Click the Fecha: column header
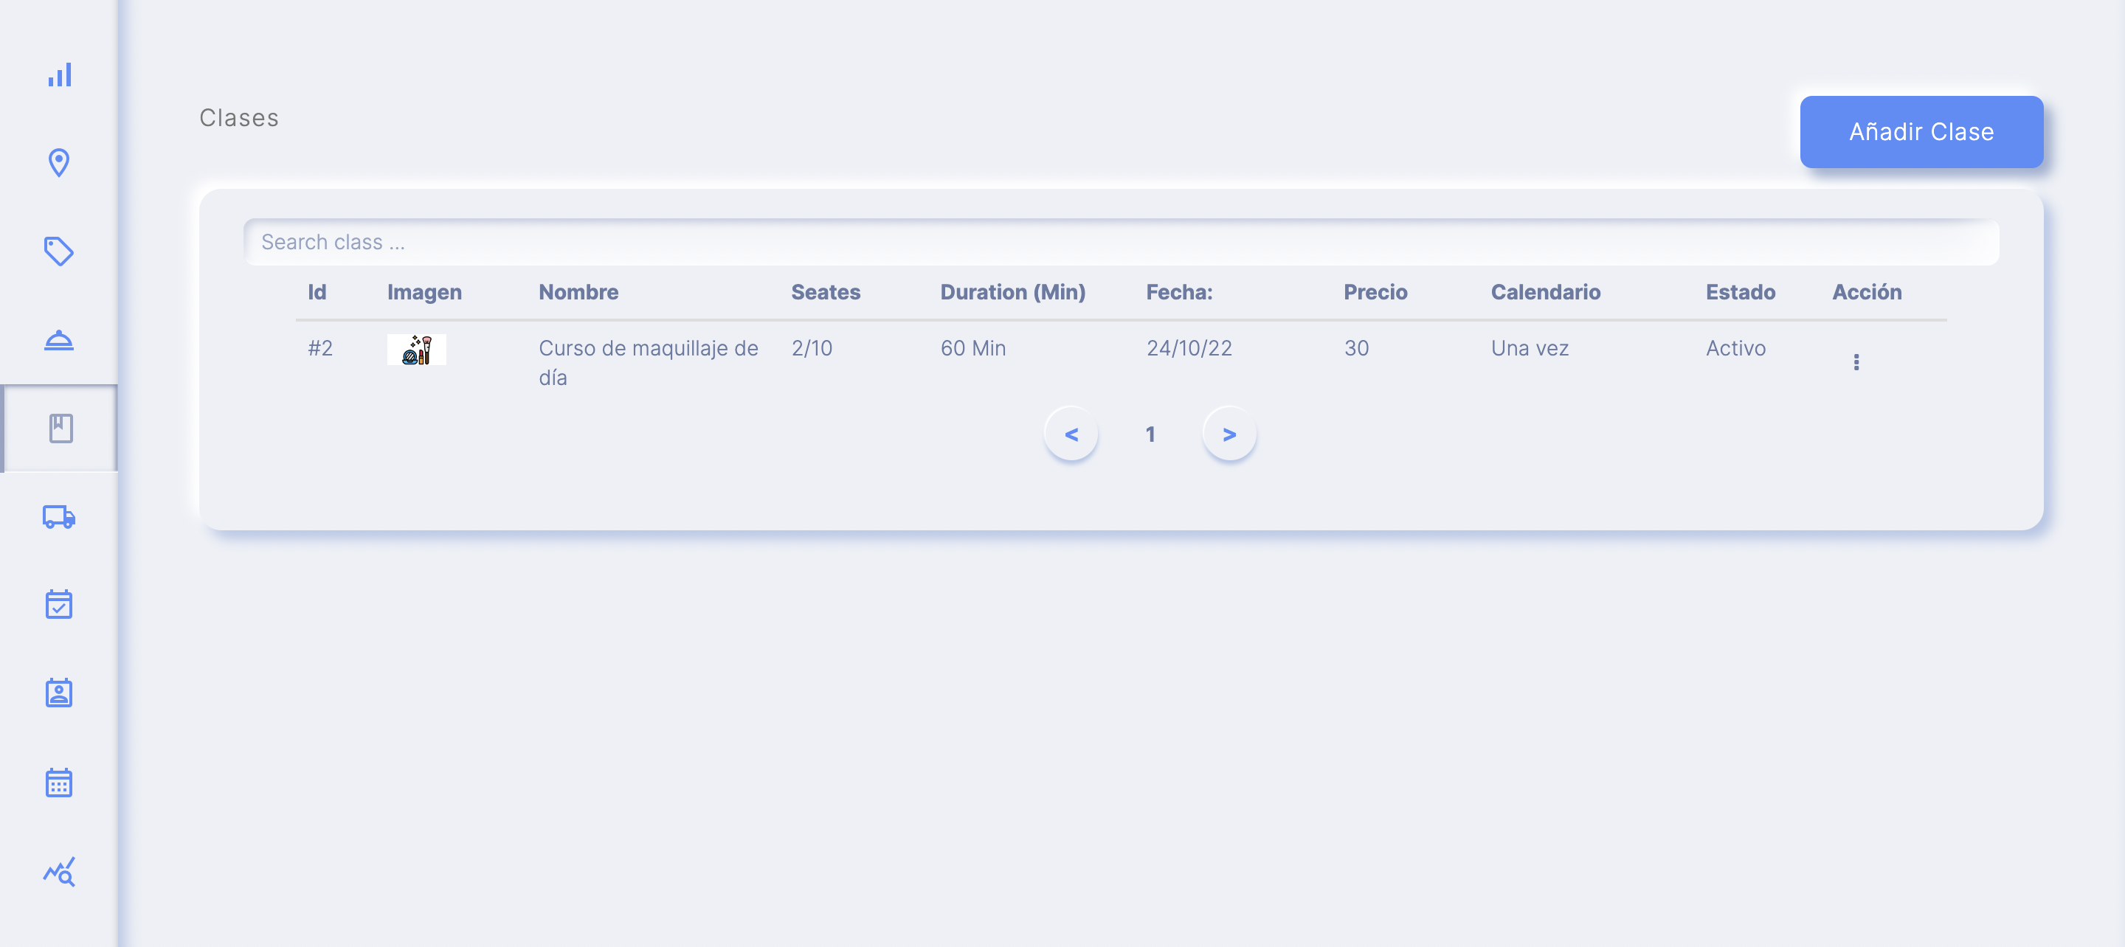This screenshot has width=2125, height=947. tap(1179, 292)
